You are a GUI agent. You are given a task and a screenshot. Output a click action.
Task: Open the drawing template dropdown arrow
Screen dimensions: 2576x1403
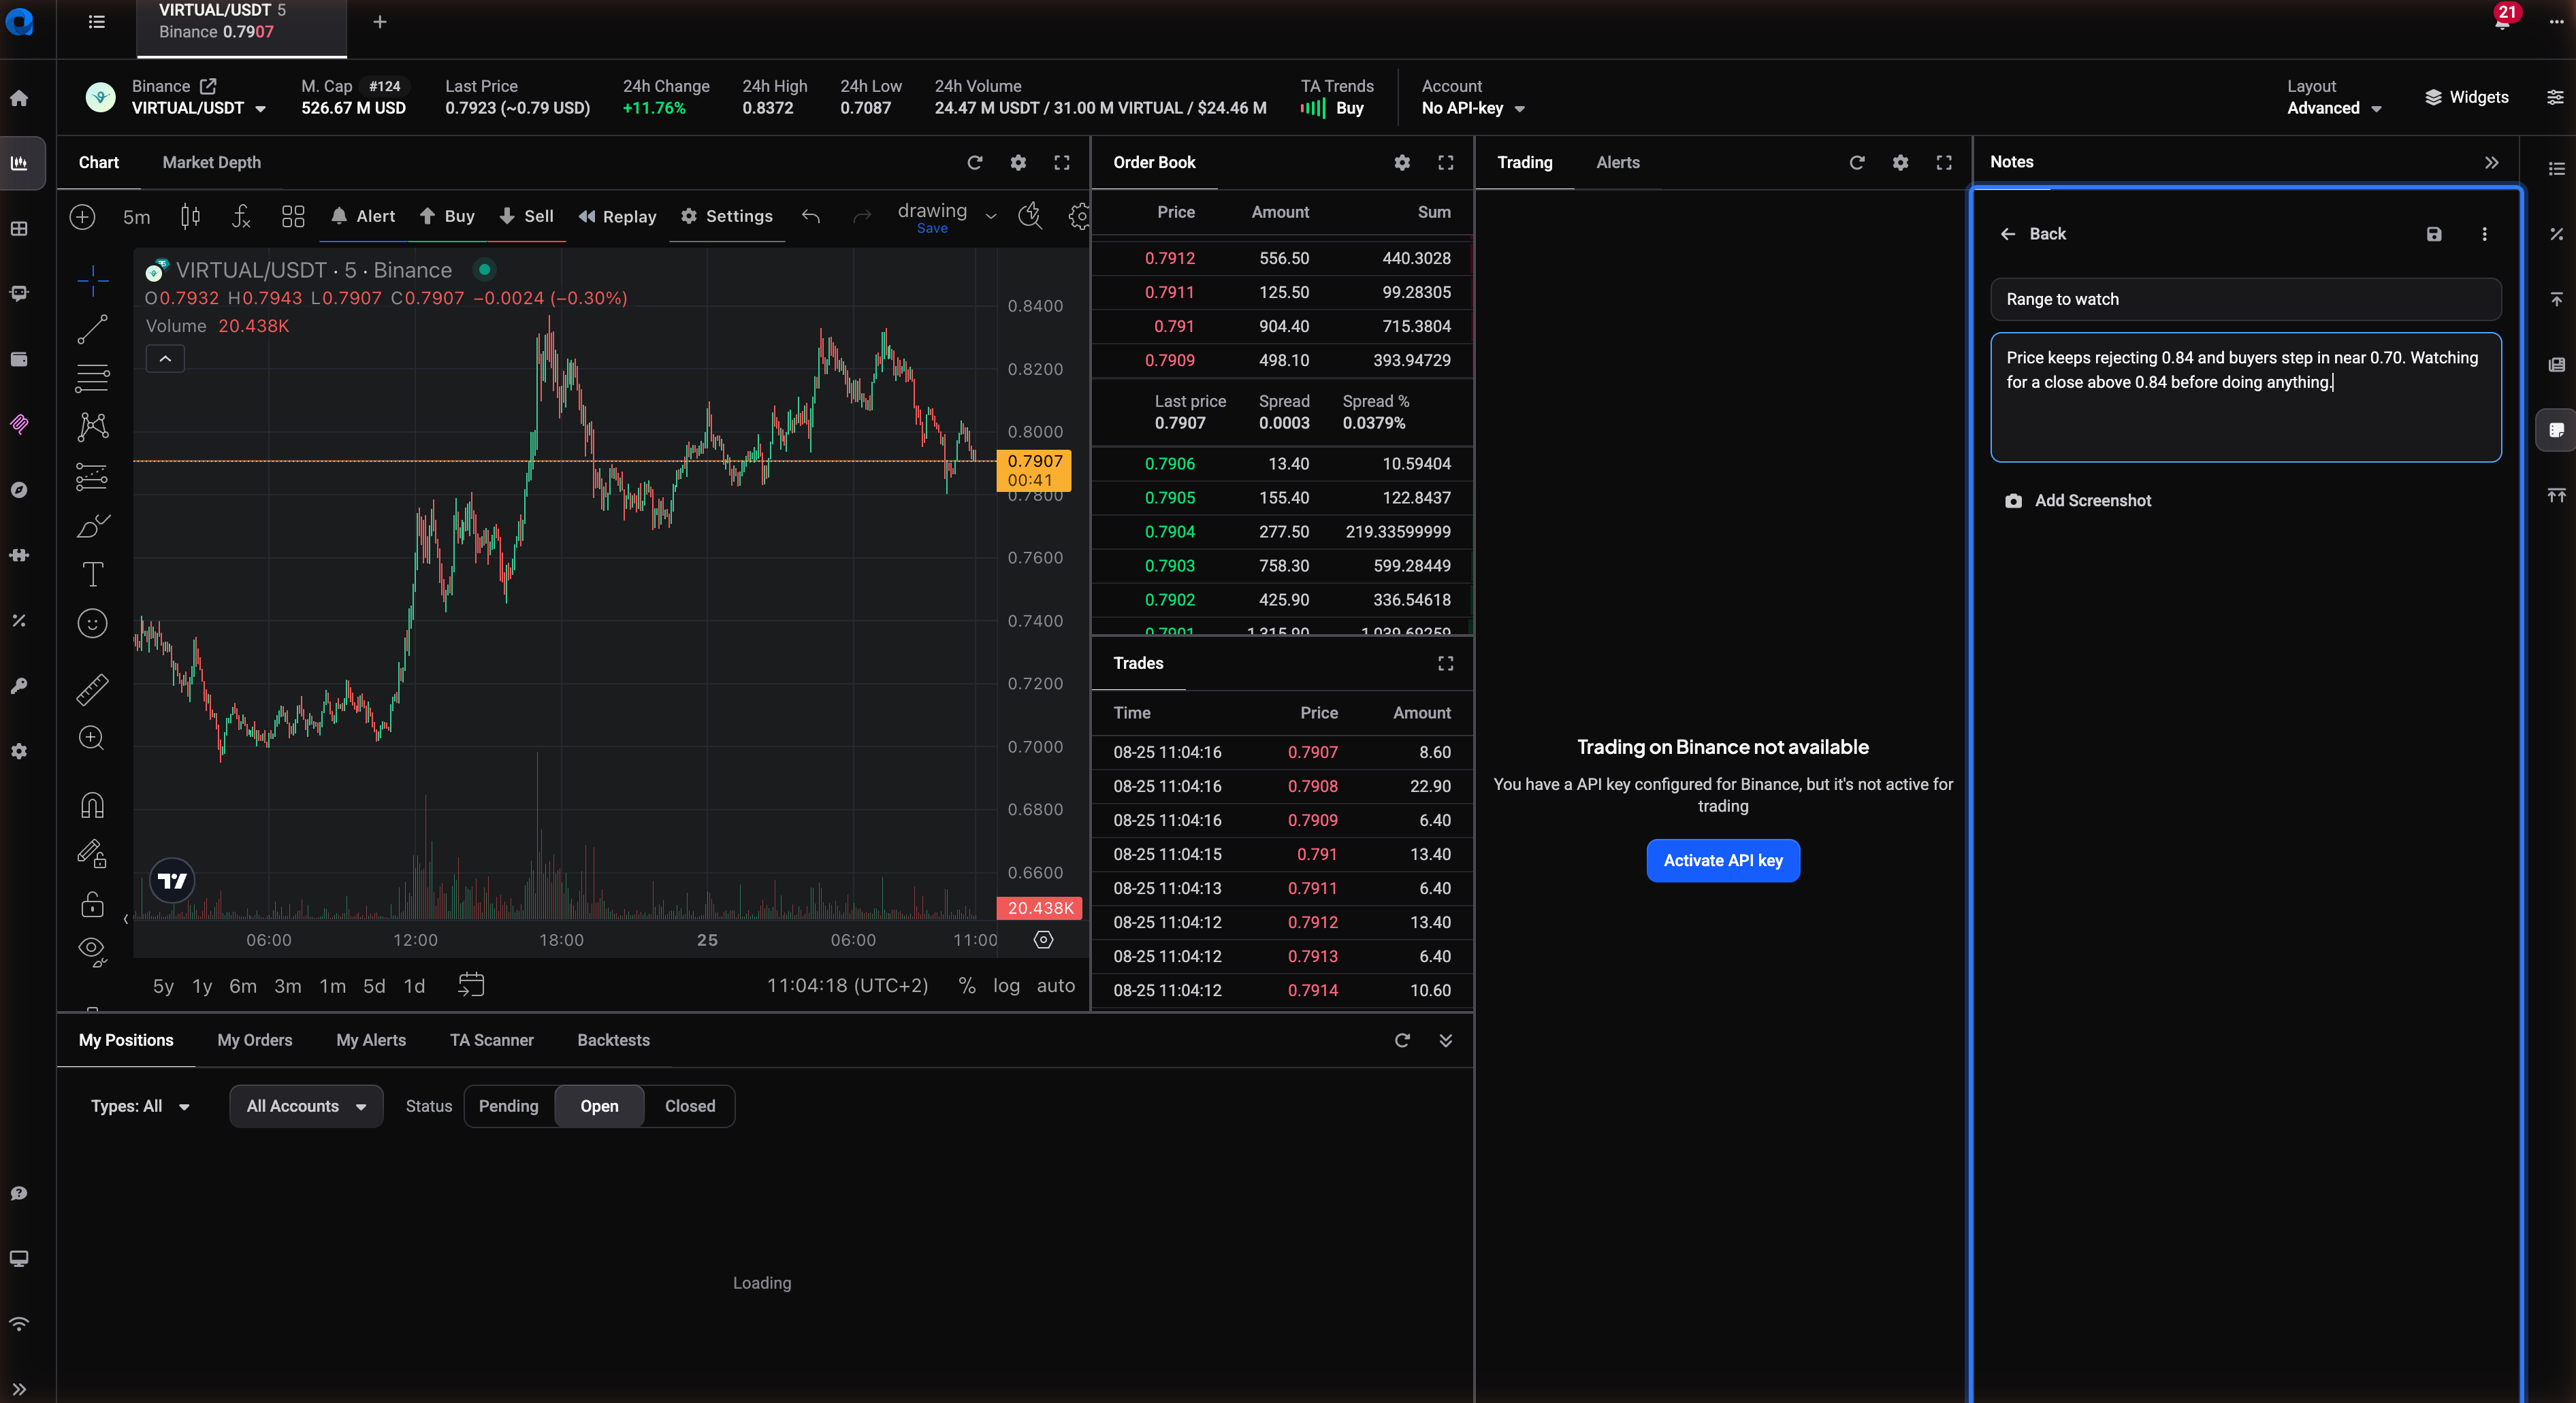[991, 216]
